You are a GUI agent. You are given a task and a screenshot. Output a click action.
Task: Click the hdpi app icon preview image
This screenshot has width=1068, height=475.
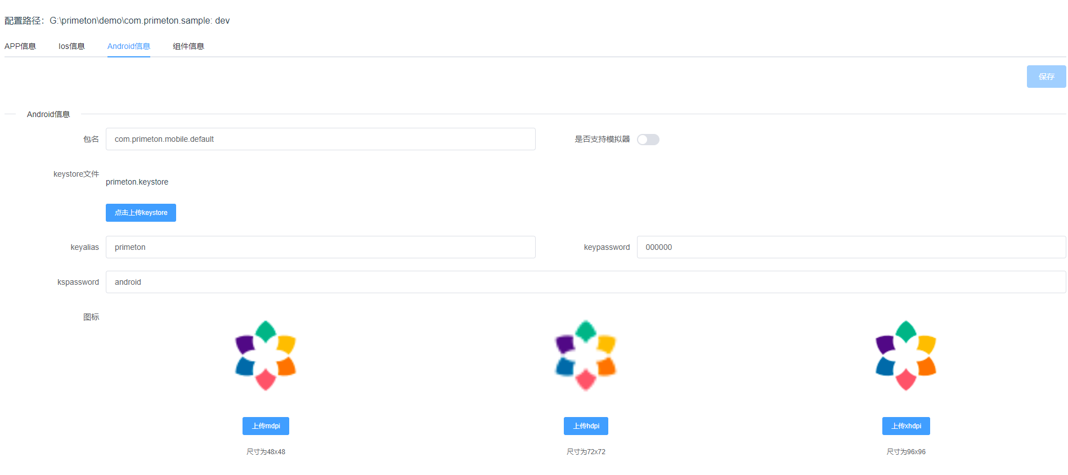click(586, 356)
